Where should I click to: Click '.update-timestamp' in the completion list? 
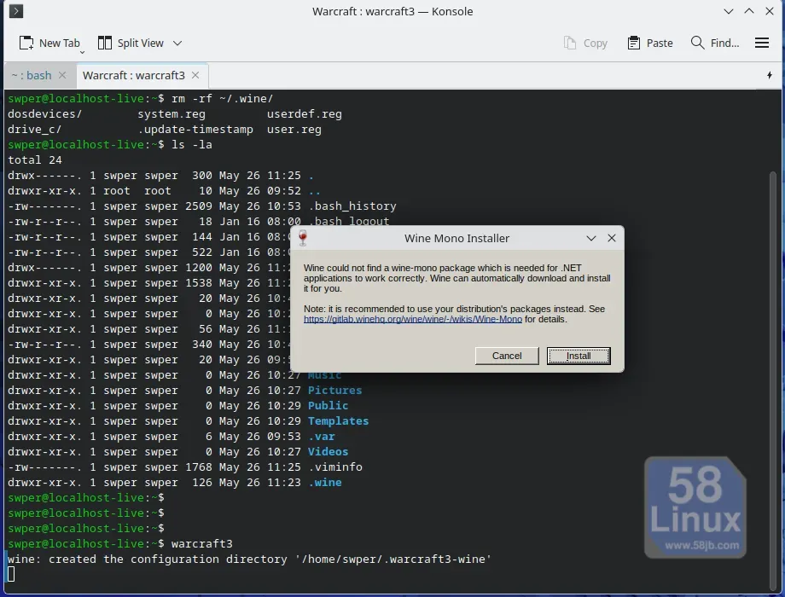coord(195,130)
